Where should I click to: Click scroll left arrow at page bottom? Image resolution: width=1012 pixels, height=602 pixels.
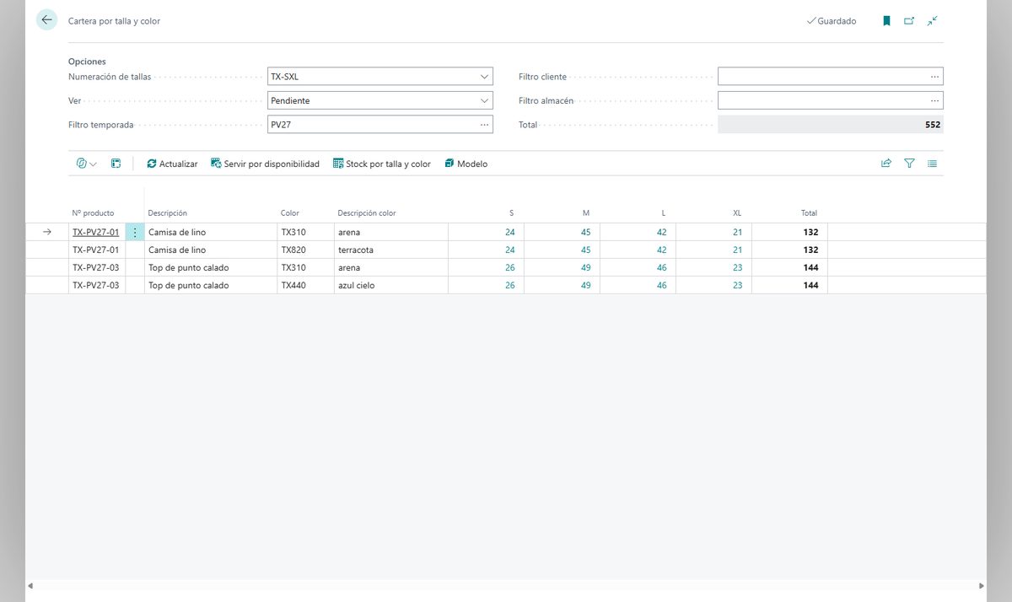[31, 585]
